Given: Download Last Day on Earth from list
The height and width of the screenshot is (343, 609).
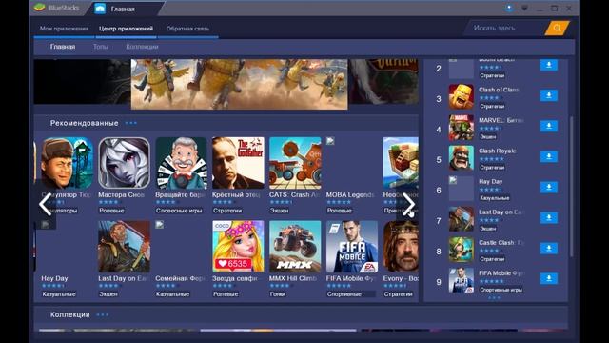Looking at the screenshot, I should click(x=549, y=217).
